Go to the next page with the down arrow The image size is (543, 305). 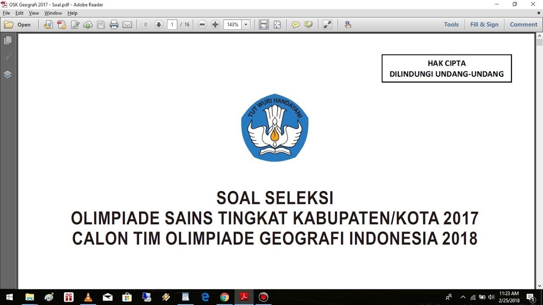(x=159, y=25)
